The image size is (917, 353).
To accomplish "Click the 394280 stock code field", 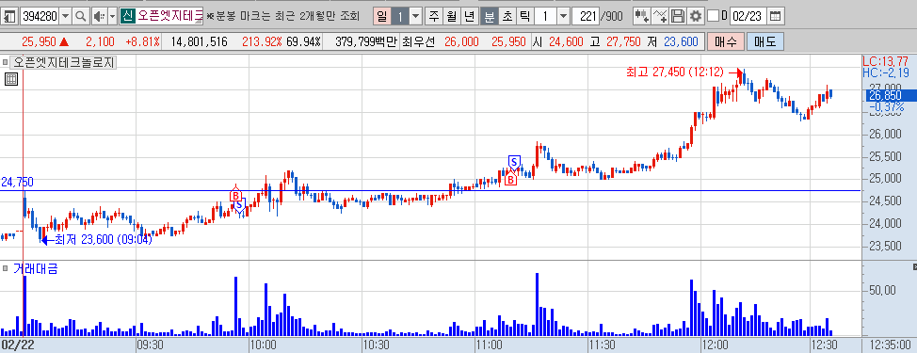I will [x=40, y=16].
